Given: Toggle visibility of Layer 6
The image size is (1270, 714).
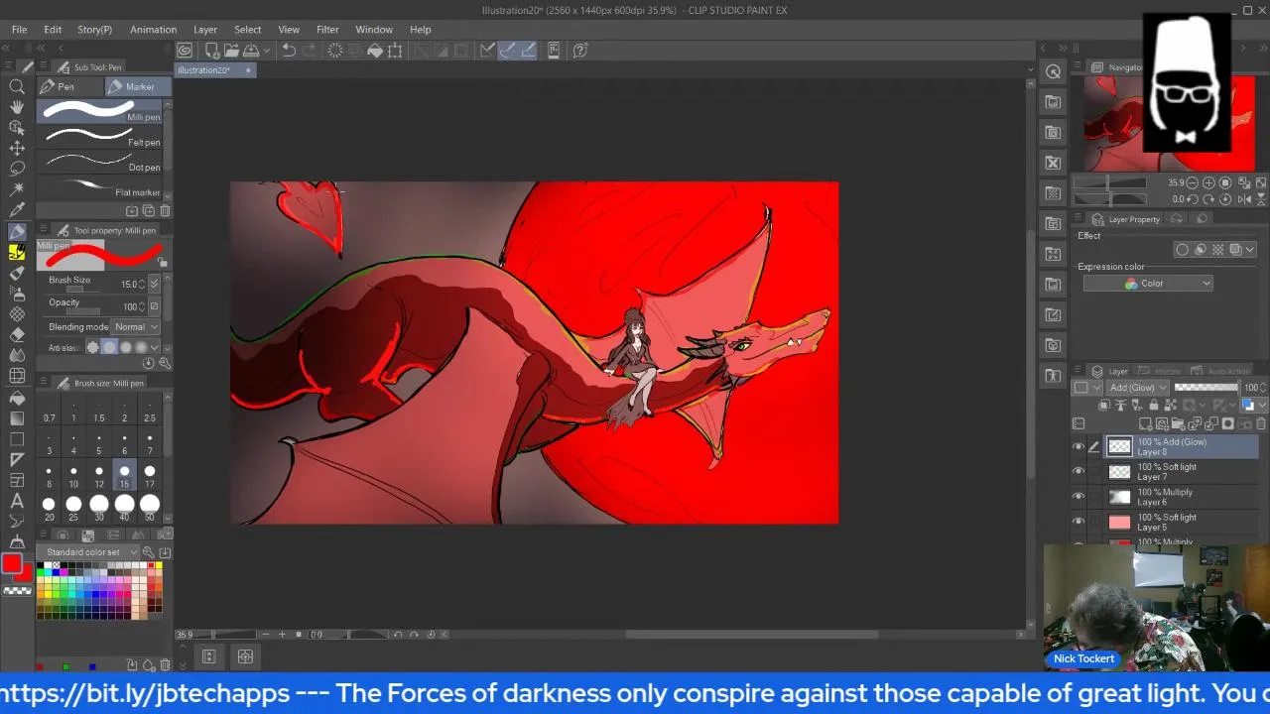Looking at the screenshot, I should (1079, 497).
